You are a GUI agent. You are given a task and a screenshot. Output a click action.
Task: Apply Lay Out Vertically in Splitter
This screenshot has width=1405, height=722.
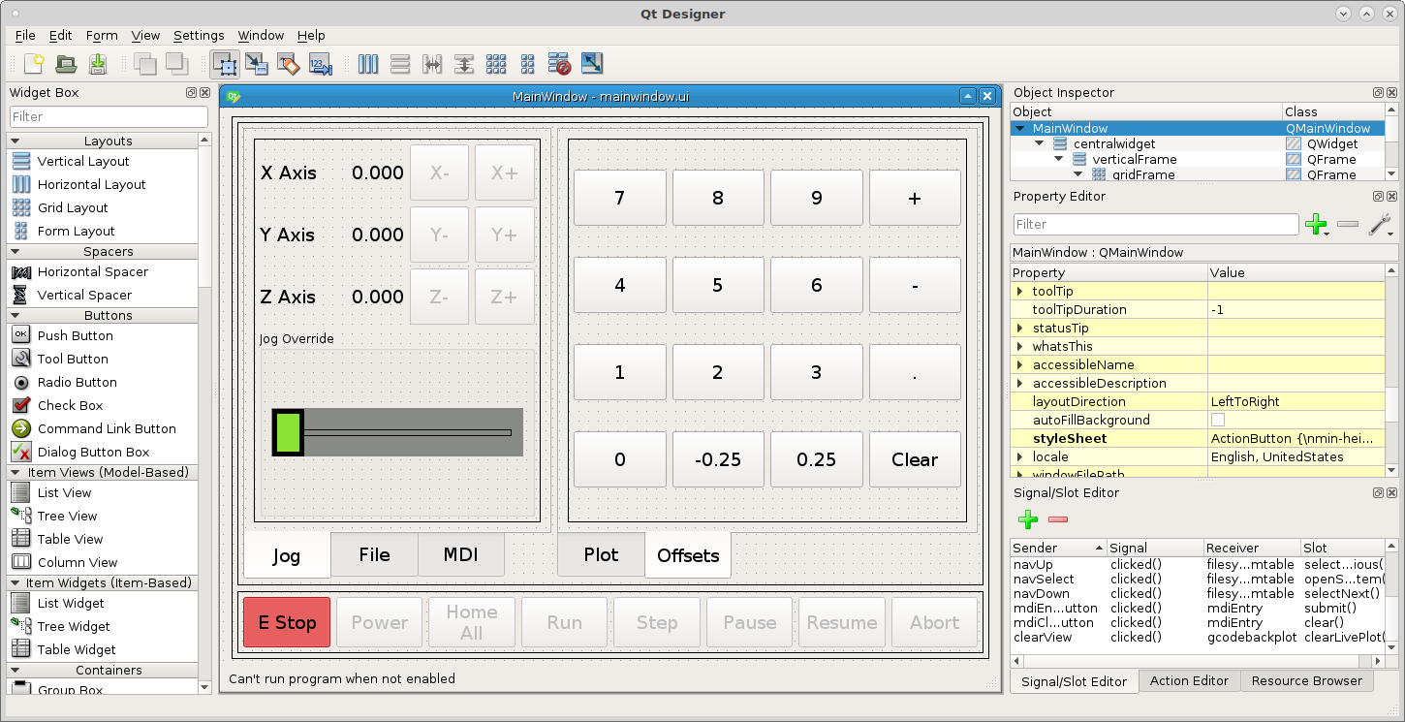[x=464, y=64]
